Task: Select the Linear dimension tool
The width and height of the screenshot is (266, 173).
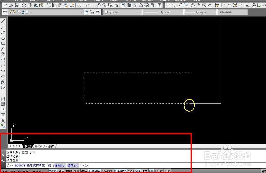Action: pyautogui.click(x=168, y=5)
